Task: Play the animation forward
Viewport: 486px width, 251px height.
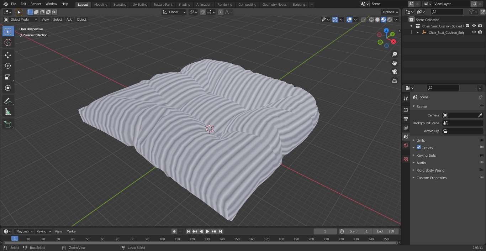Action: [208, 231]
